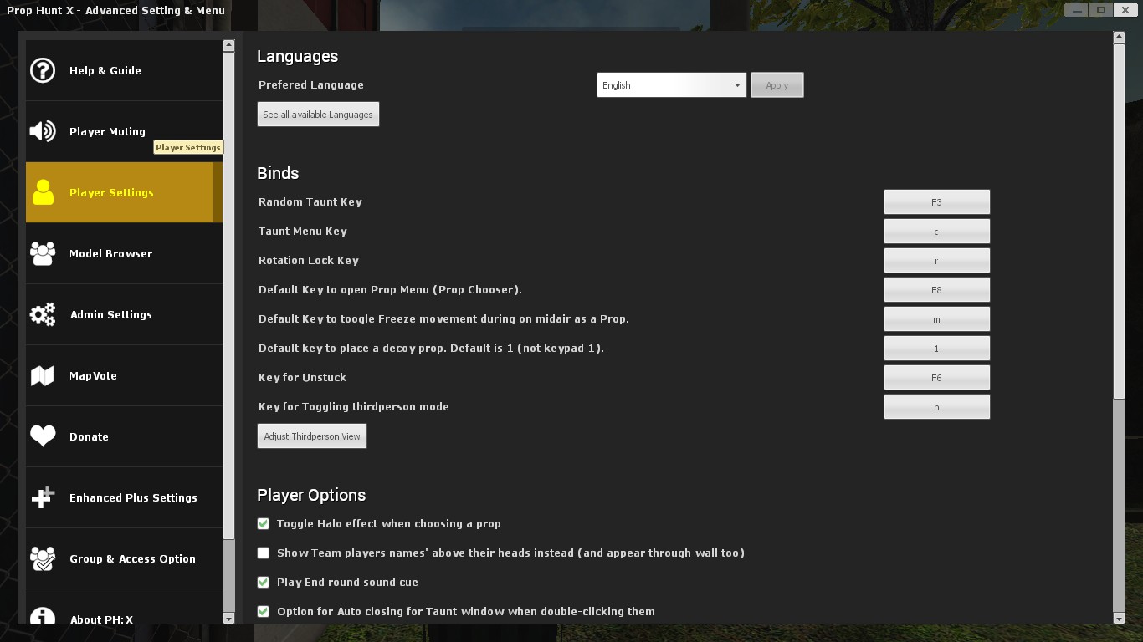The image size is (1143, 642).
Task: Click Apply next to the language selector
Action: point(777,84)
